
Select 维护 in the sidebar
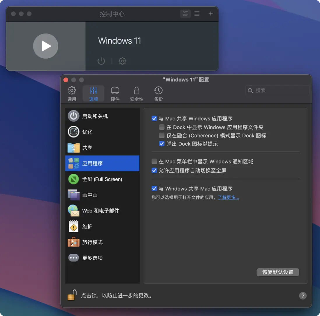[x=102, y=226]
